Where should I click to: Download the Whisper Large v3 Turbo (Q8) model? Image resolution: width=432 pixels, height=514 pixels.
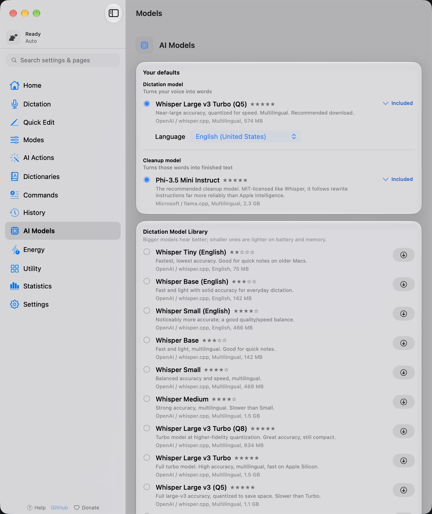tap(403, 431)
